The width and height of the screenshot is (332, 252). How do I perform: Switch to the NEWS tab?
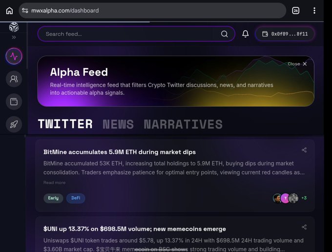[x=118, y=124]
